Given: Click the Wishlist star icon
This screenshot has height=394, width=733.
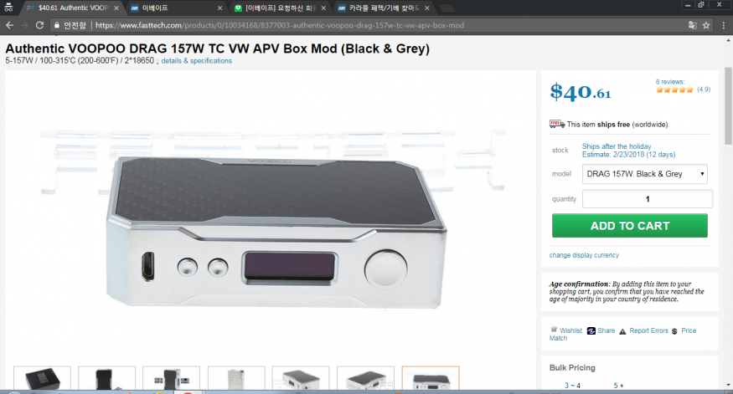Looking at the screenshot, I should pos(554,329).
